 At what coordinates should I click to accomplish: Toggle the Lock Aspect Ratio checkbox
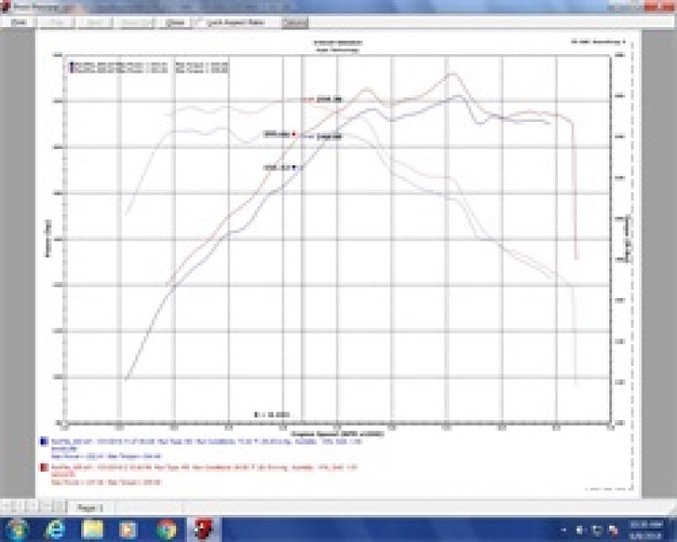pyautogui.click(x=203, y=25)
